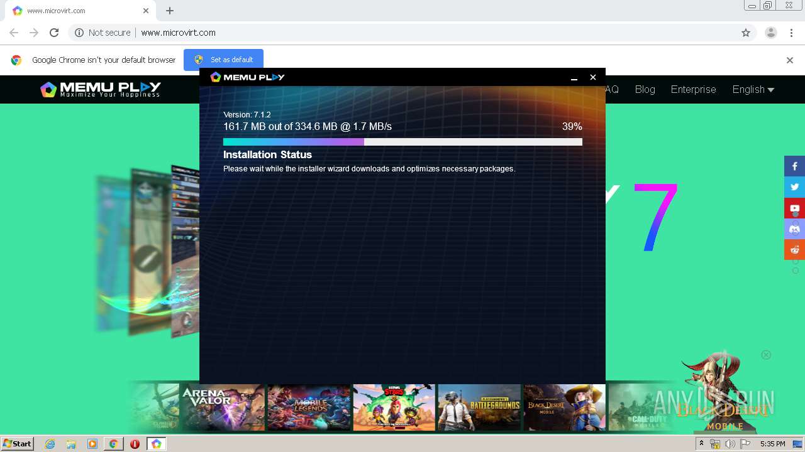Open the Enterprise menu item
This screenshot has width=805, height=452.
pos(693,89)
